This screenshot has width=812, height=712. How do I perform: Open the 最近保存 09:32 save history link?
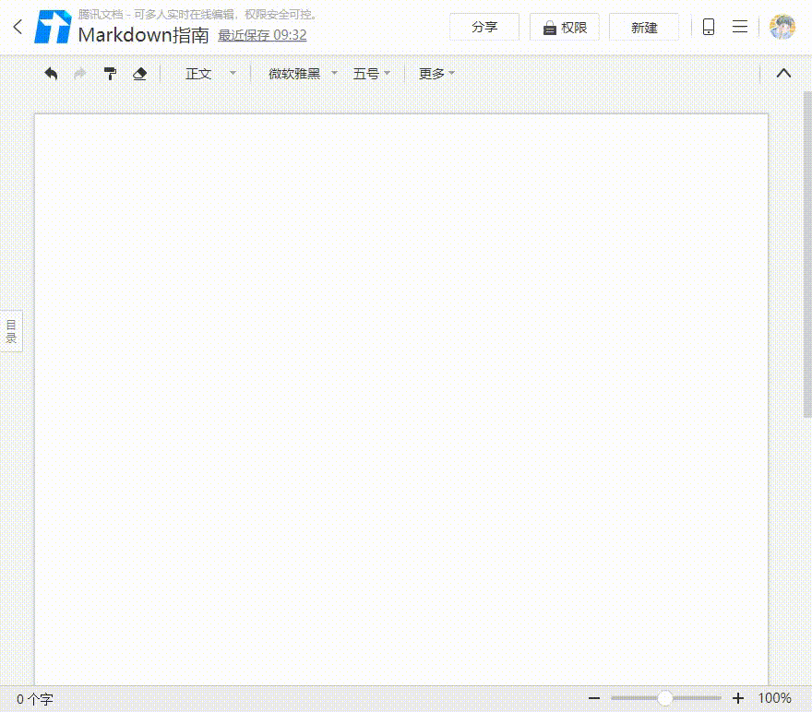click(x=262, y=35)
